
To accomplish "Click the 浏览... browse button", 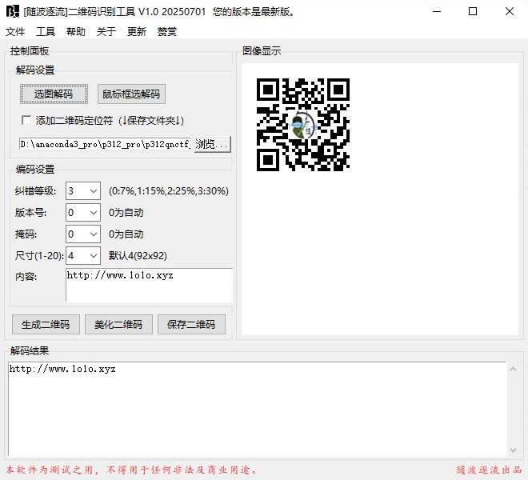I will click(213, 144).
